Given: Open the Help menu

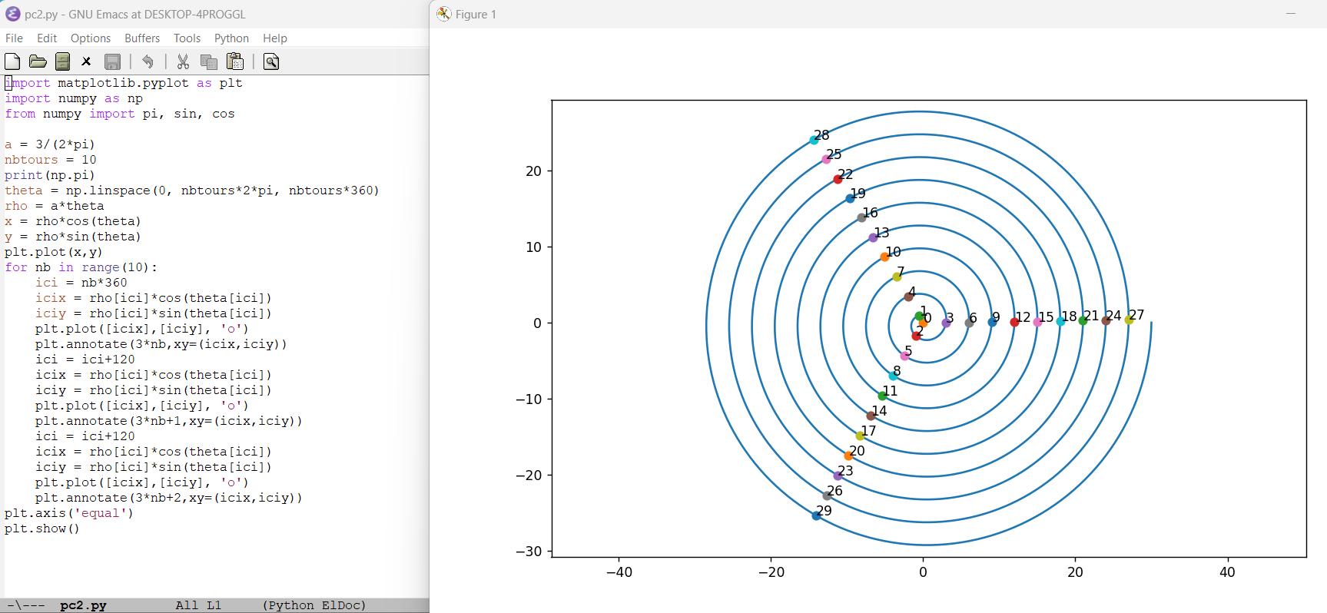Looking at the screenshot, I should (274, 38).
